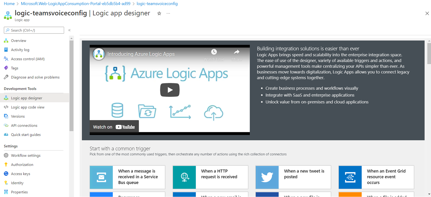Collapse the left sidebar with double chevron
Screen dimensions: 431x197
click(x=69, y=30)
